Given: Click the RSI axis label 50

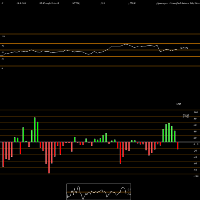Looking at the screenshot, I should click(3, 52).
